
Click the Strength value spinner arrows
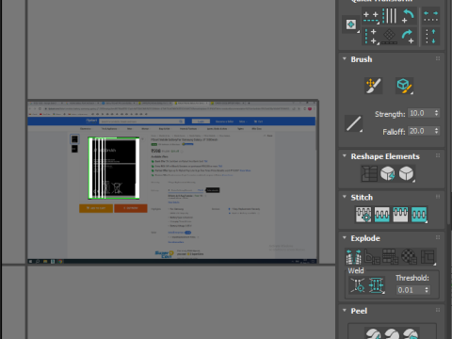(436, 113)
